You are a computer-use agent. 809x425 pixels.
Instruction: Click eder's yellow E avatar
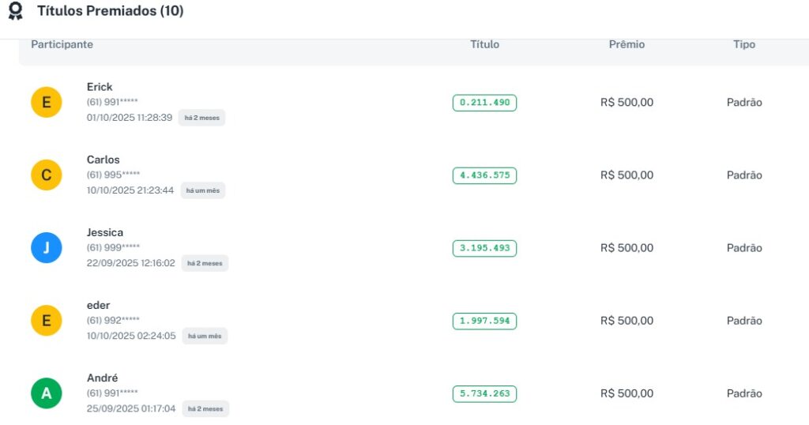click(x=46, y=321)
